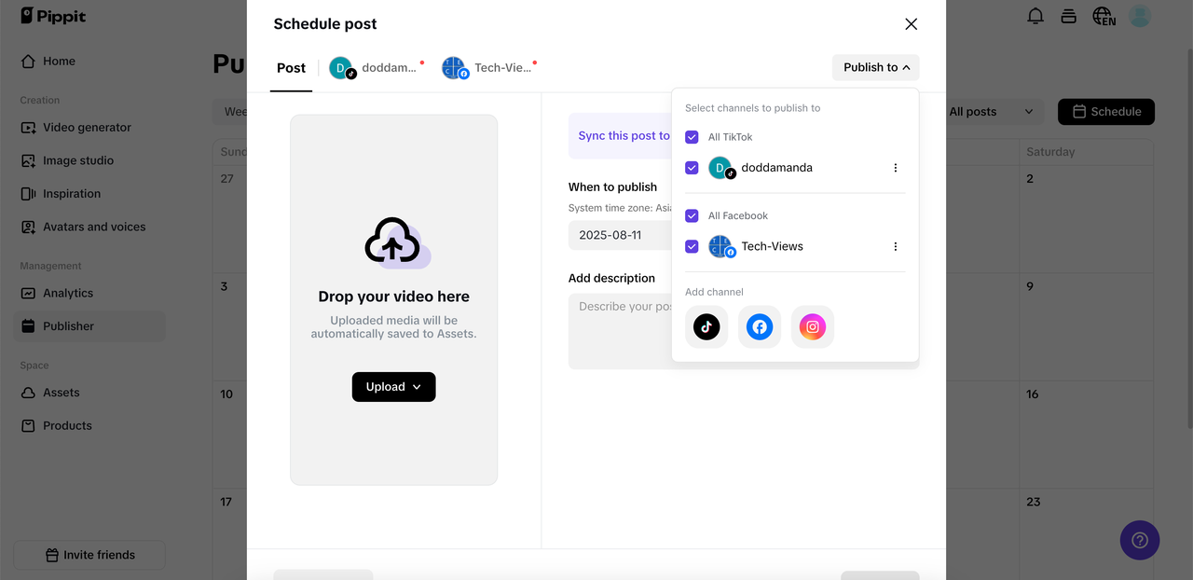Uncheck the All TikTok checkbox
1193x580 pixels.
coord(692,137)
